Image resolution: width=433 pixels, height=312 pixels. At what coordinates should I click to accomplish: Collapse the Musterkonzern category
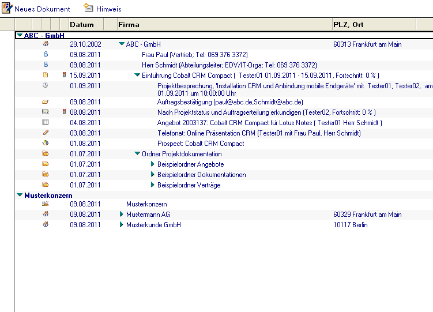coord(20,196)
